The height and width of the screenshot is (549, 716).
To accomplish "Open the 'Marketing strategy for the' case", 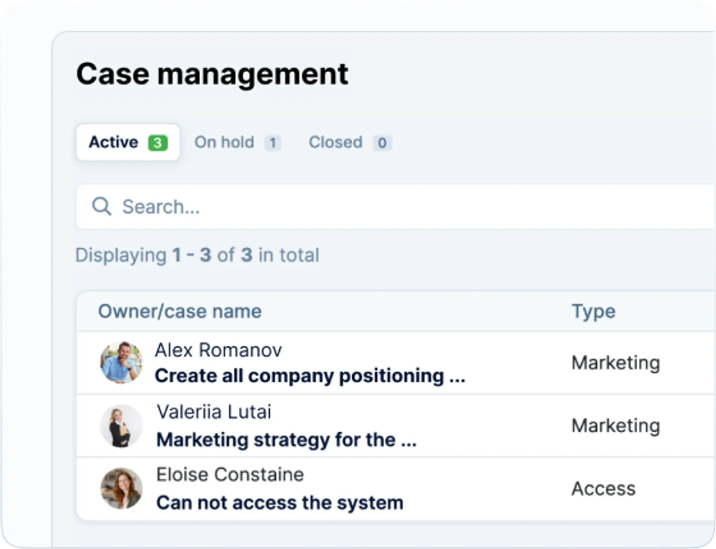I will (x=286, y=440).
